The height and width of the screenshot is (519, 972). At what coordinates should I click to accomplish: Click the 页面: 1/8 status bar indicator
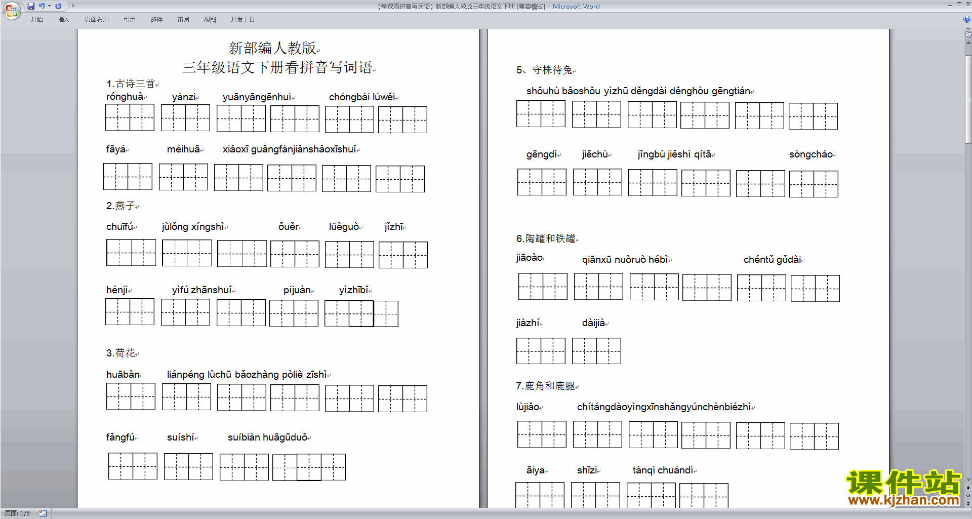coord(17,513)
